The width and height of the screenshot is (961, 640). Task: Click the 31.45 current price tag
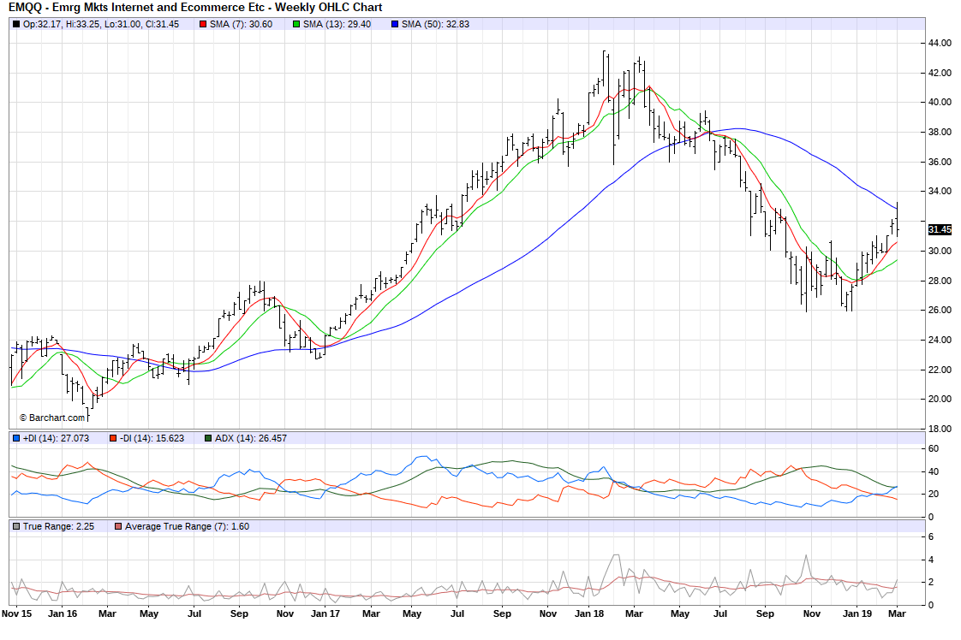[x=940, y=229]
